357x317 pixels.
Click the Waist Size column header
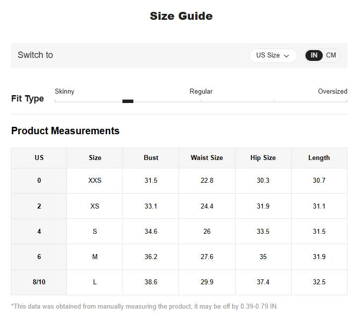207,158
